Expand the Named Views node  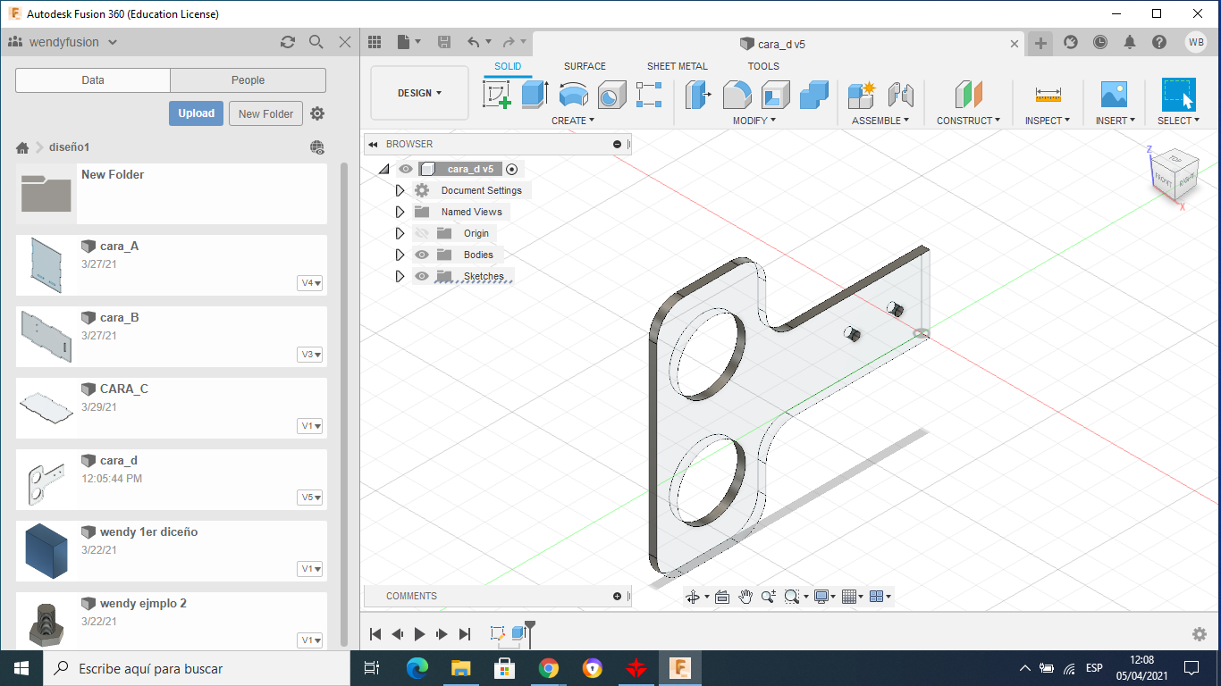[x=400, y=212]
